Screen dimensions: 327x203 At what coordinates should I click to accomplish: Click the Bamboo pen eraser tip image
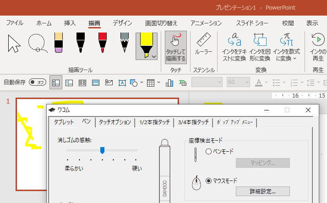[x=165, y=143]
